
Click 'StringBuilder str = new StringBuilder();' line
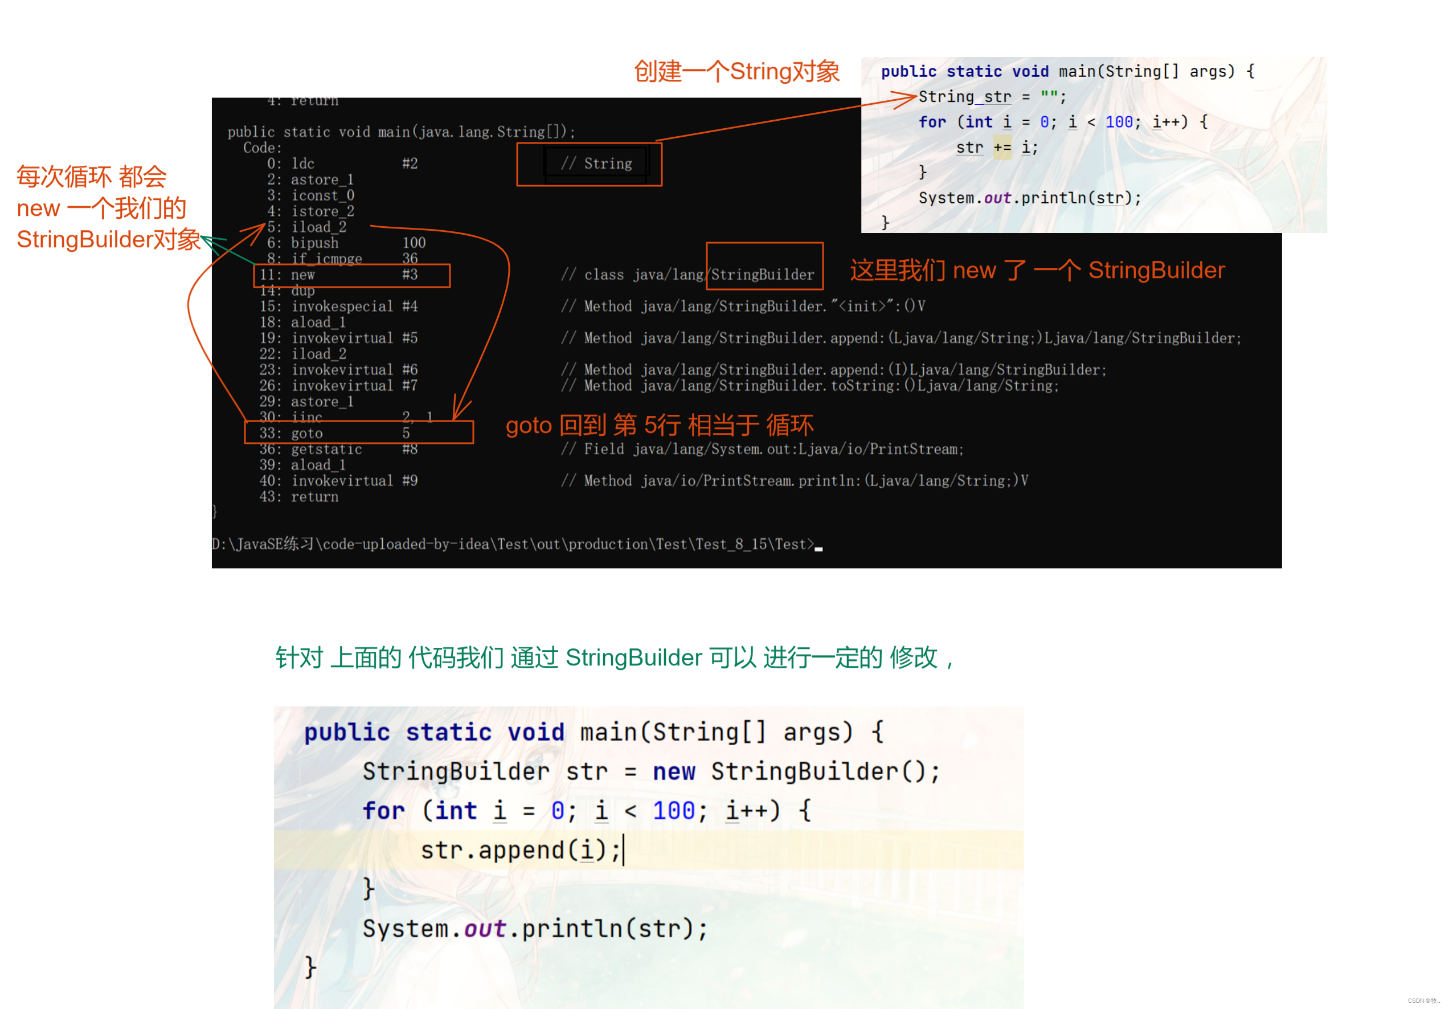pyautogui.click(x=651, y=771)
